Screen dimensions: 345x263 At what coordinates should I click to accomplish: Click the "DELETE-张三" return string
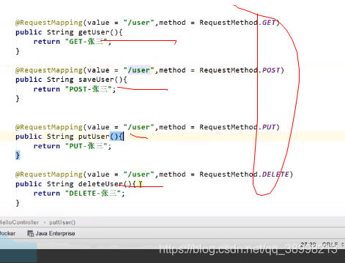(93, 194)
